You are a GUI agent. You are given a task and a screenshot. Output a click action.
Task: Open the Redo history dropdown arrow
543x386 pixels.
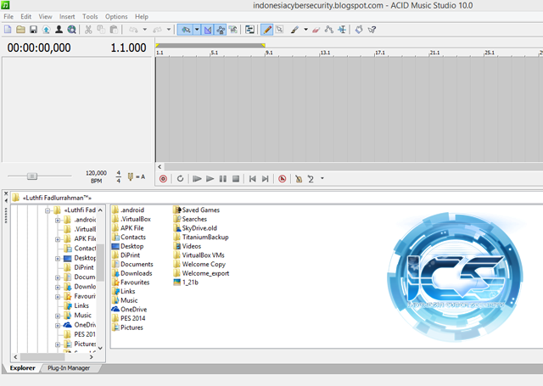(169, 30)
